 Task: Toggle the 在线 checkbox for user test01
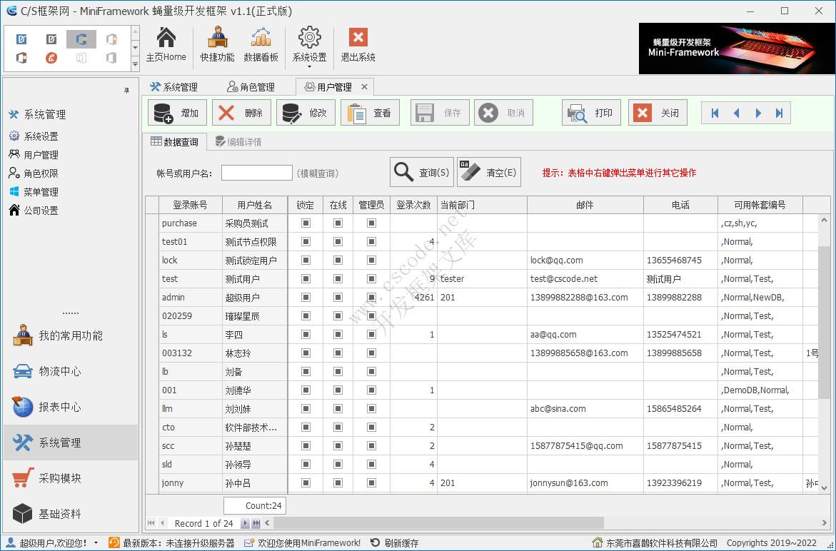pos(338,241)
